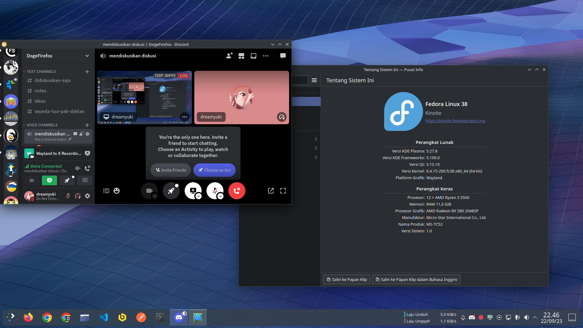Viewport: 583px width, 328px height.
Task: Enter full screen for the call
Action: [283, 191]
